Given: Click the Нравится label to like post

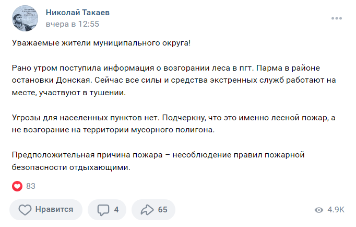Looking at the screenshot, I should coord(54,210).
